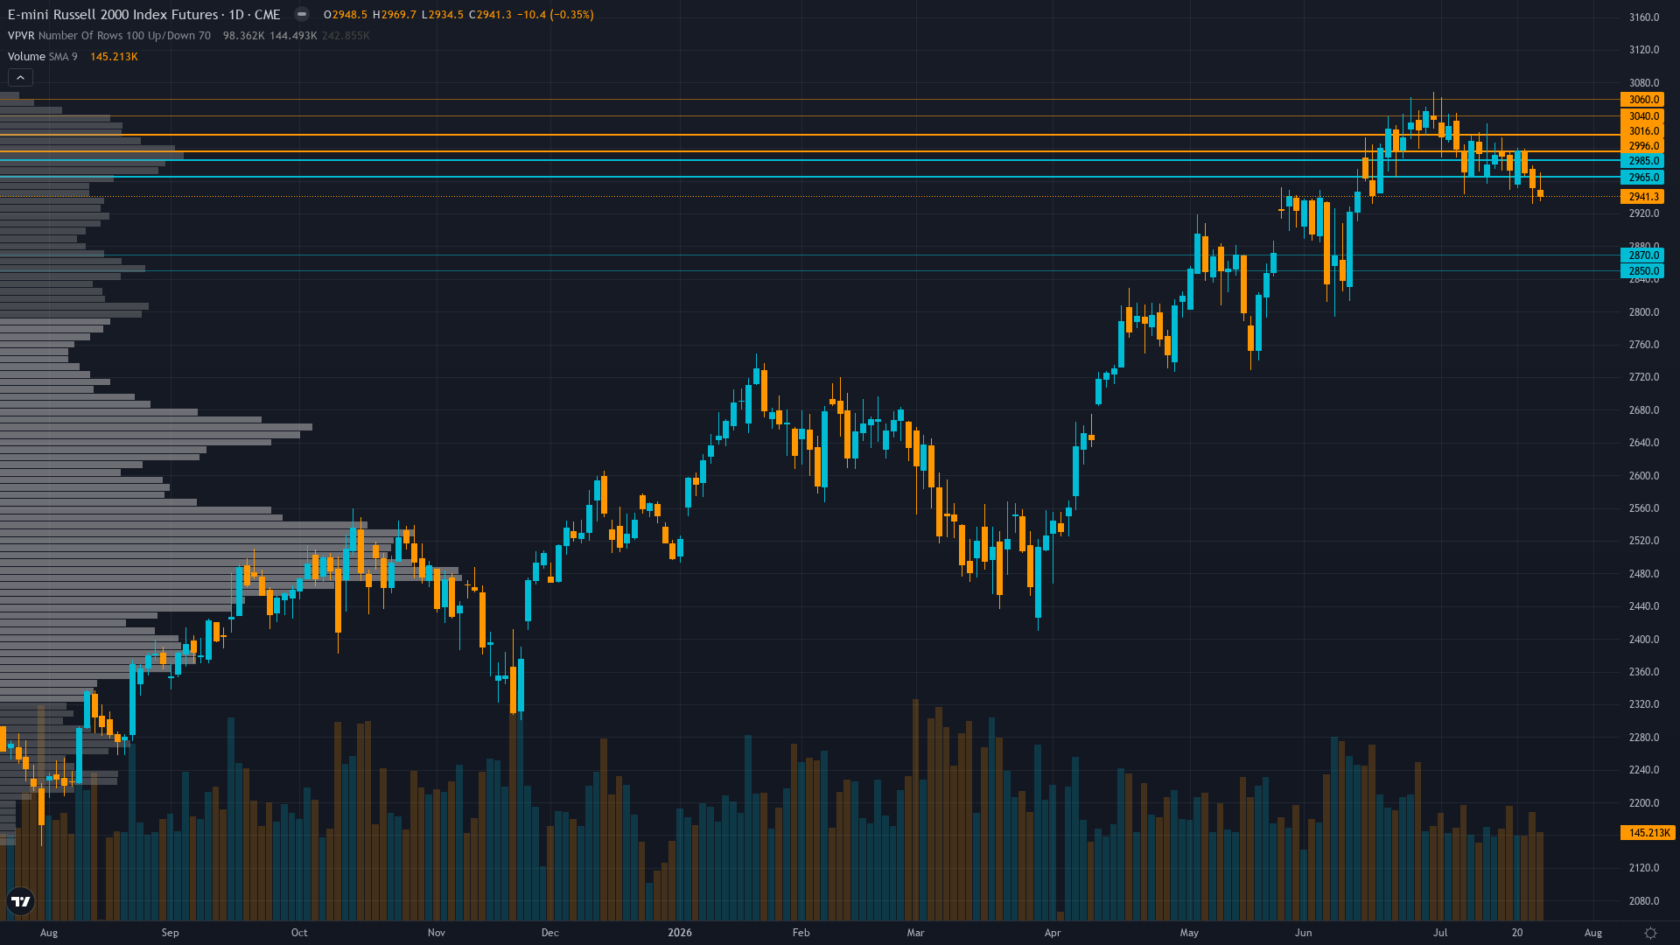1680x945 pixels.
Task: Click the 2870.0 blue price label
Action: tap(1643, 255)
